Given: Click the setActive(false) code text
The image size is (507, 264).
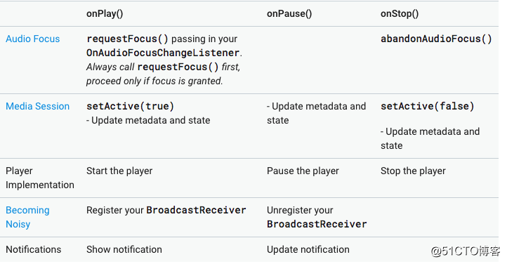Looking at the screenshot, I should pyautogui.click(x=428, y=106).
